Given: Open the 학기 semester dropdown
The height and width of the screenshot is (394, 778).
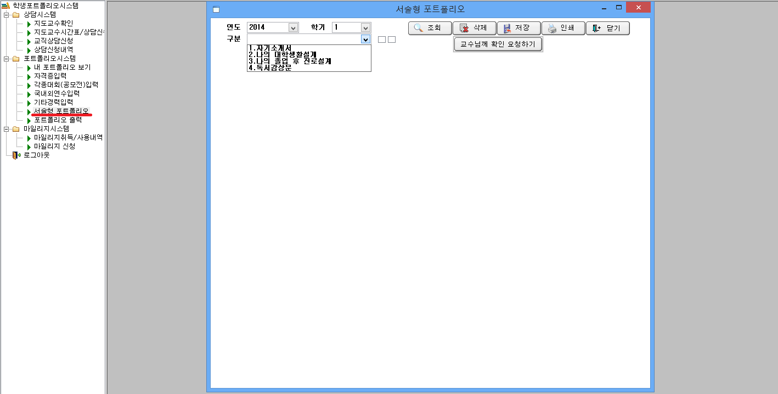Looking at the screenshot, I should (365, 27).
